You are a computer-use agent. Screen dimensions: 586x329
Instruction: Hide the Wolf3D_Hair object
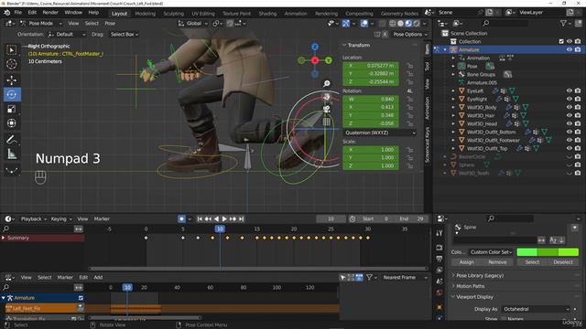570,115
